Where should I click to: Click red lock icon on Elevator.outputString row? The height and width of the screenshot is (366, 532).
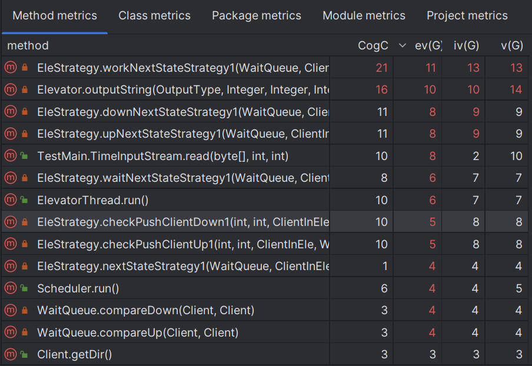(25, 90)
